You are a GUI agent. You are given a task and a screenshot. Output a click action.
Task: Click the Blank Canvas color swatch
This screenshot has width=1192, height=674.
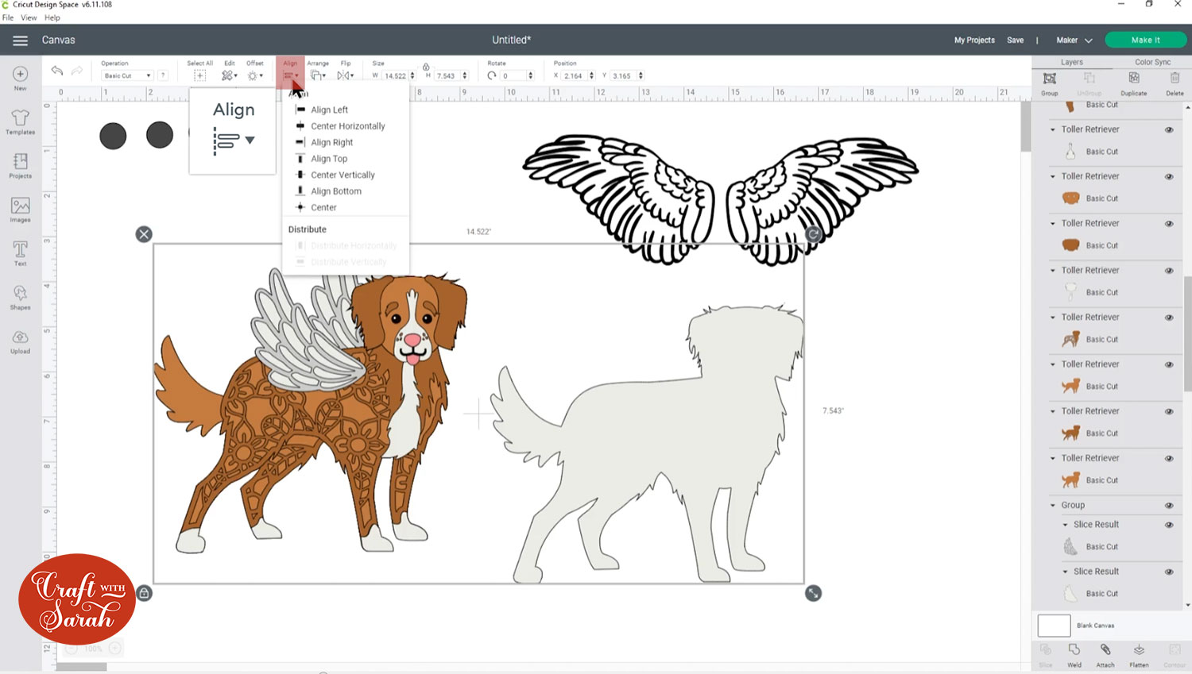1053,626
